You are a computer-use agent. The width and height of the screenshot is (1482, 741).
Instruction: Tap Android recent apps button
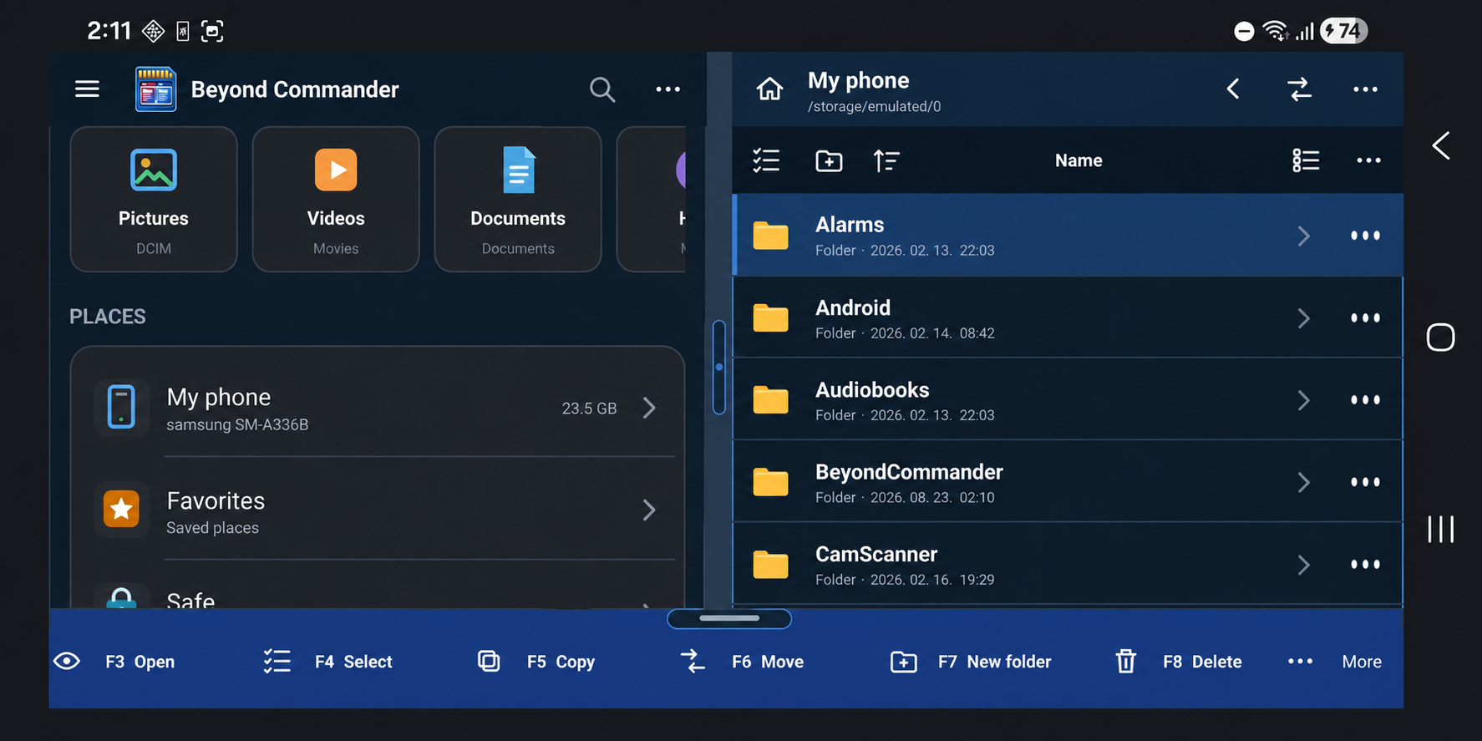click(1440, 529)
